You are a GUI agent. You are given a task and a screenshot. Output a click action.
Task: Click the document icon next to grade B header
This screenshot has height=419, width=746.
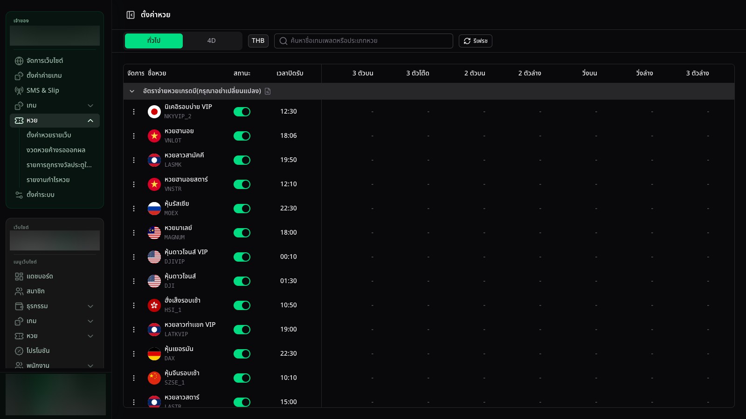click(x=268, y=91)
